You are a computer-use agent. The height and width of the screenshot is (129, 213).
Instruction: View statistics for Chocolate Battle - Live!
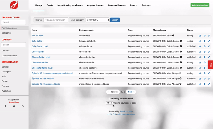200,68
